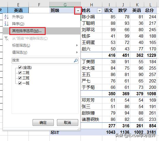Click the total score cell 257
159x141 pixels.
[x=151, y=74]
